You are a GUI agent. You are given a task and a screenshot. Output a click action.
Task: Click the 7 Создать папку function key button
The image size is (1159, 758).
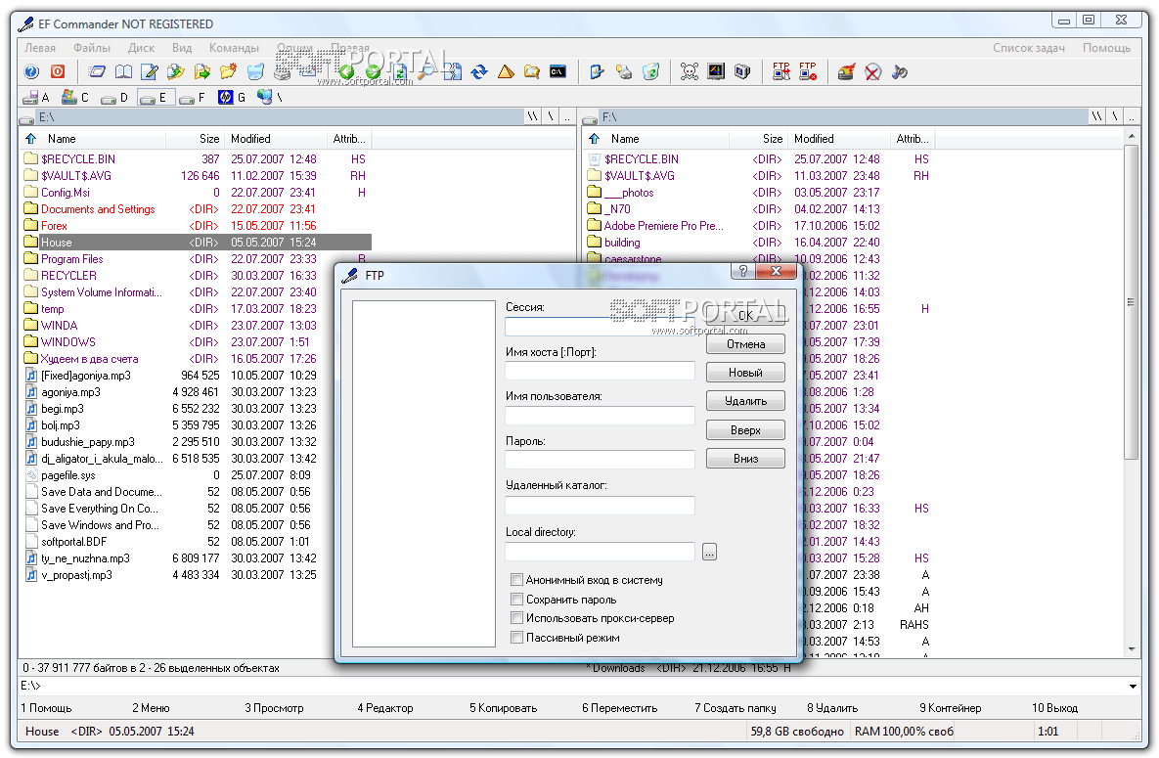point(736,708)
